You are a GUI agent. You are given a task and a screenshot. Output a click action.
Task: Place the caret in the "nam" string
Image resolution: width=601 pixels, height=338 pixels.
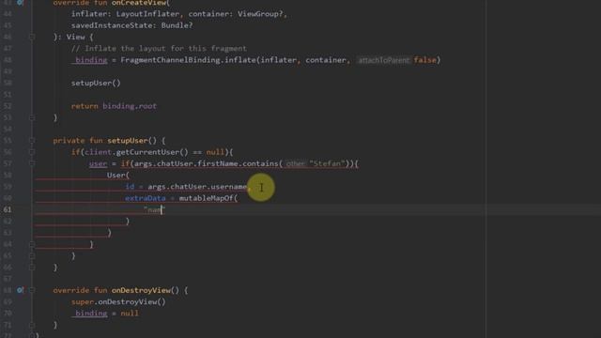154,209
